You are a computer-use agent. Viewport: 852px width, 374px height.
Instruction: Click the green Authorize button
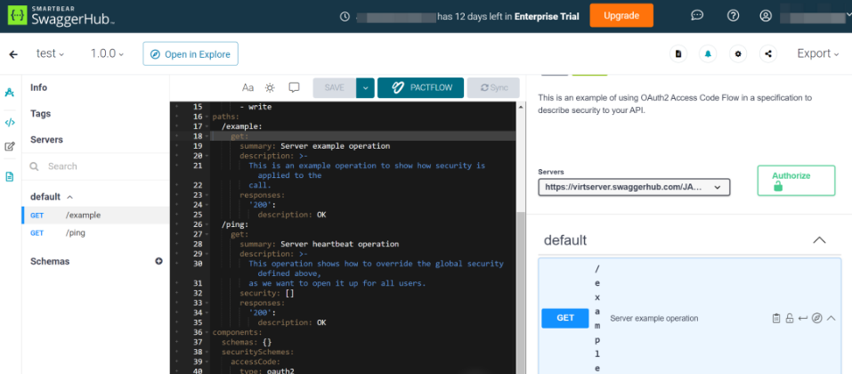tap(796, 181)
